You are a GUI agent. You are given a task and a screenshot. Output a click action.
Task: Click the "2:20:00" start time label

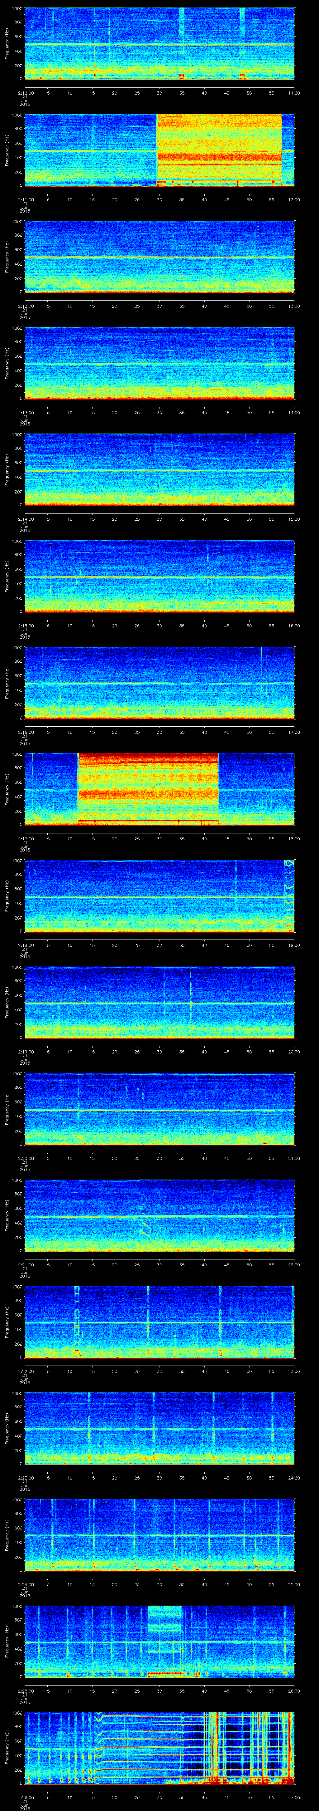click(25, 1158)
